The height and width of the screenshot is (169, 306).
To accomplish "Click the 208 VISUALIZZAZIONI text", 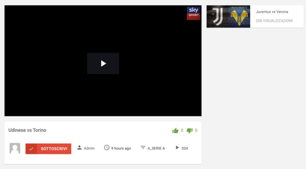I will pyautogui.click(x=274, y=21).
